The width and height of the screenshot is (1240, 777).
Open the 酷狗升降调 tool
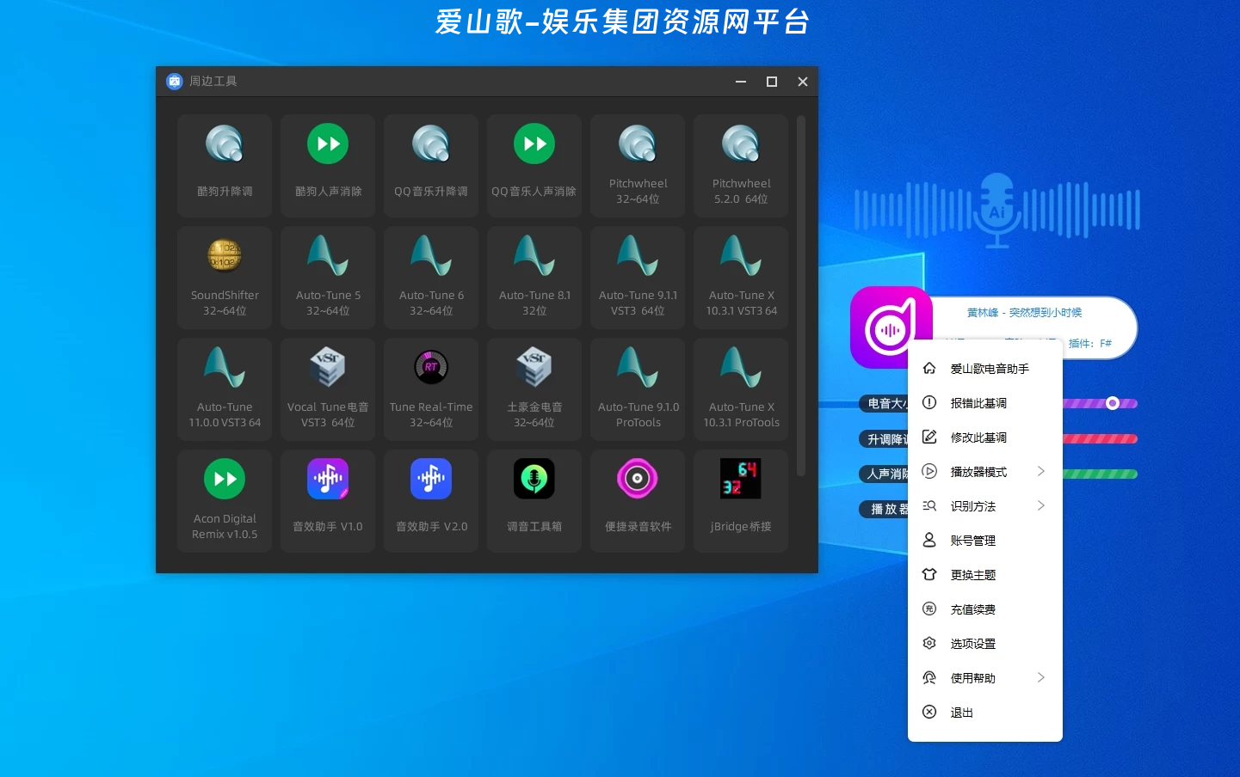[x=225, y=165]
